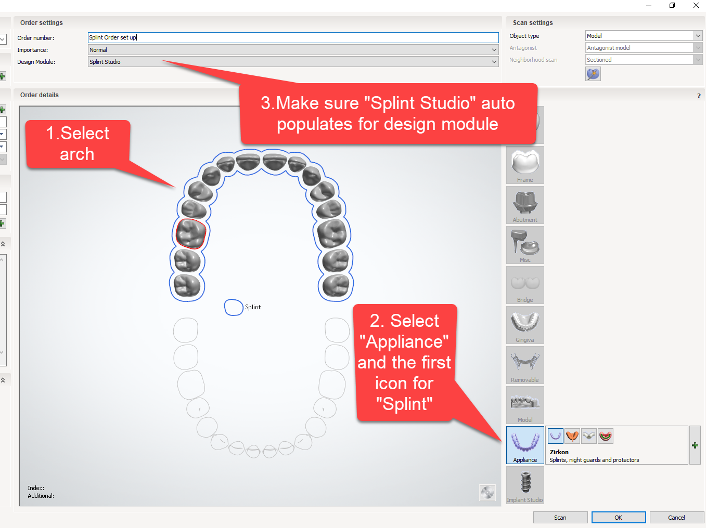This screenshot has width=706, height=528.
Task: Toggle the Splint circle indicator on the arch
Action: 234,307
